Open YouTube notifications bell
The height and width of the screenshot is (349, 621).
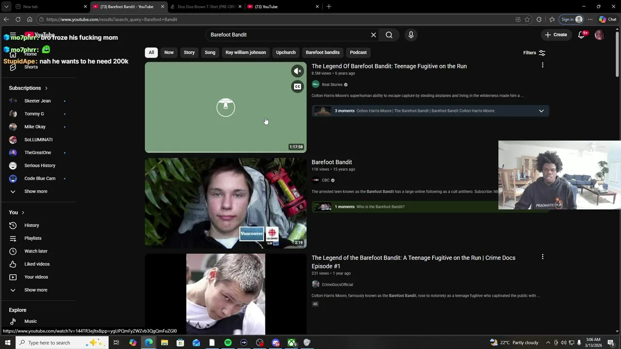coord(581,35)
